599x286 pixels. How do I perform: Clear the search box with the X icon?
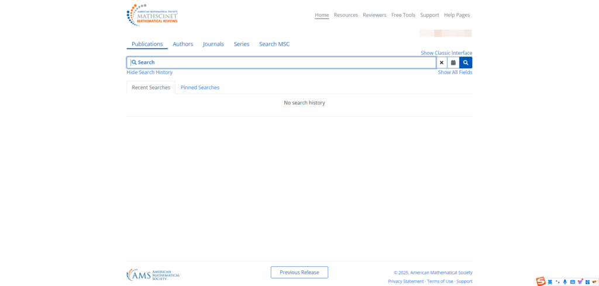click(x=442, y=62)
